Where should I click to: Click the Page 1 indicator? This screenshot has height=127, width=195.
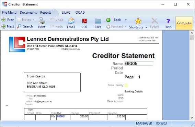132,77
